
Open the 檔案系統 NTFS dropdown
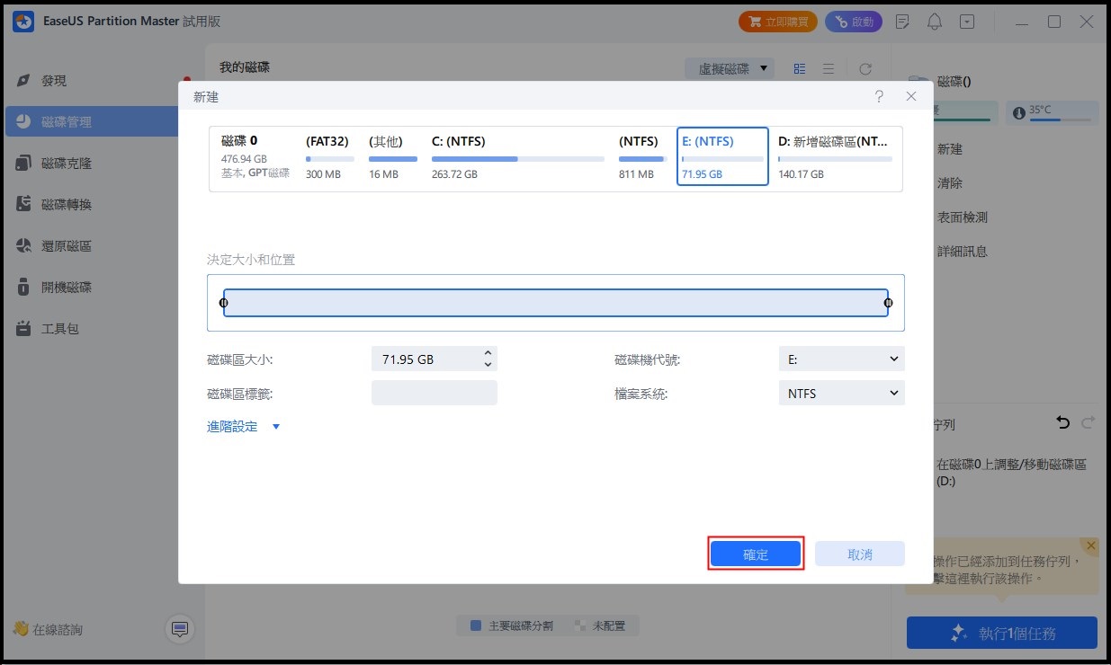tap(840, 394)
